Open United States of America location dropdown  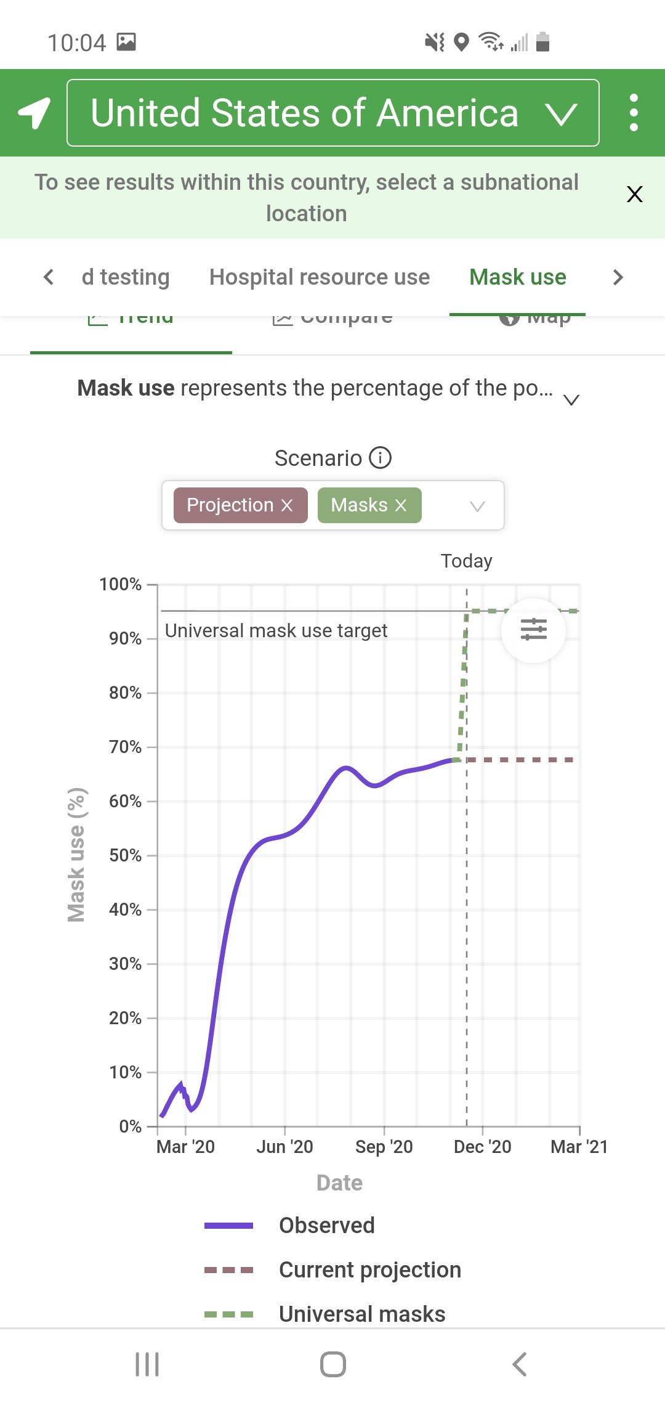click(x=333, y=113)
